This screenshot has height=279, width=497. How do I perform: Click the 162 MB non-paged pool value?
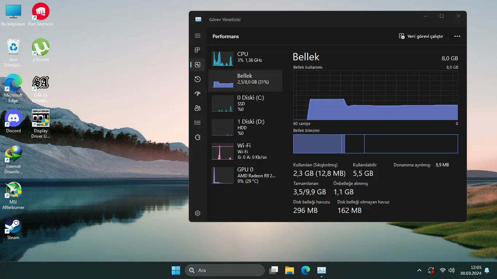(349, 210)
